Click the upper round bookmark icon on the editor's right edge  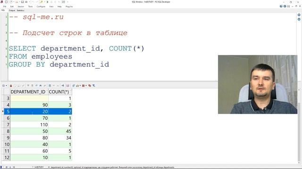pos(299,15)
